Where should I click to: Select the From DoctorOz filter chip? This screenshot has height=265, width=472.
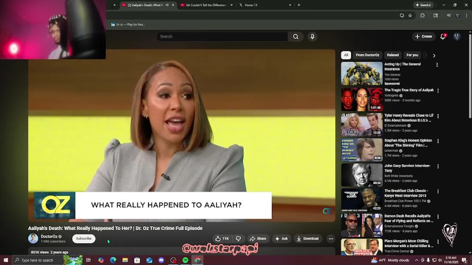[367, 55]
